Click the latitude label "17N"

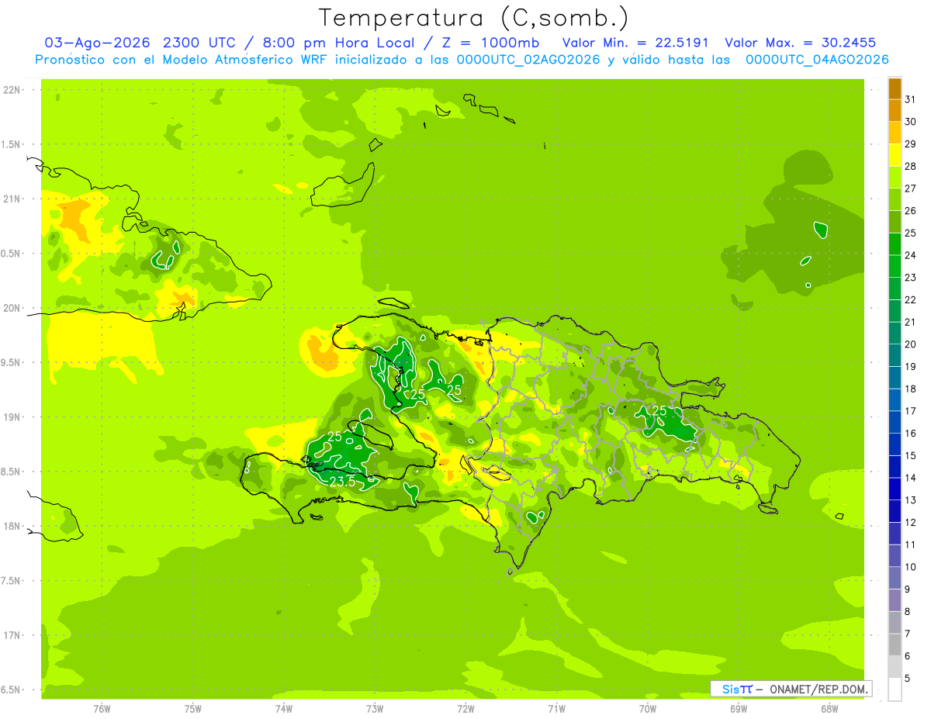(x=12, y=635)
